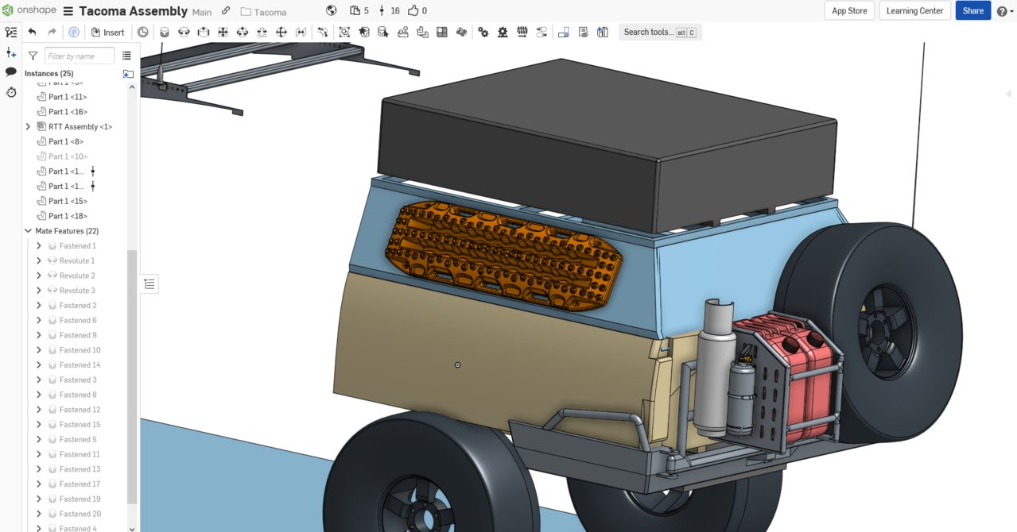
Task: Click the stopwatch icon in left sidebar
Action: 11,92
